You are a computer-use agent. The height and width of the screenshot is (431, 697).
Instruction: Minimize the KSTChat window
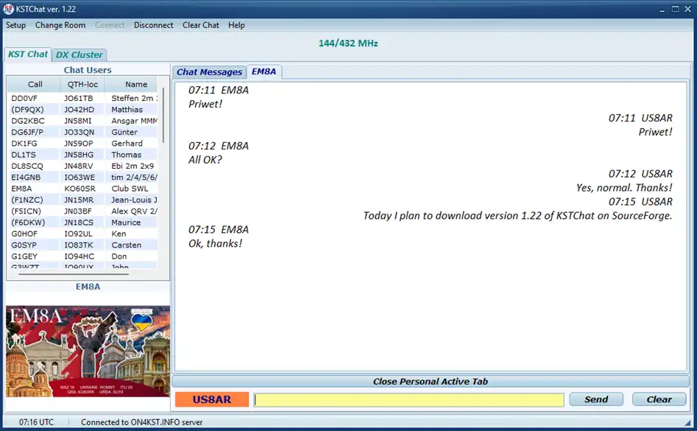662,10
